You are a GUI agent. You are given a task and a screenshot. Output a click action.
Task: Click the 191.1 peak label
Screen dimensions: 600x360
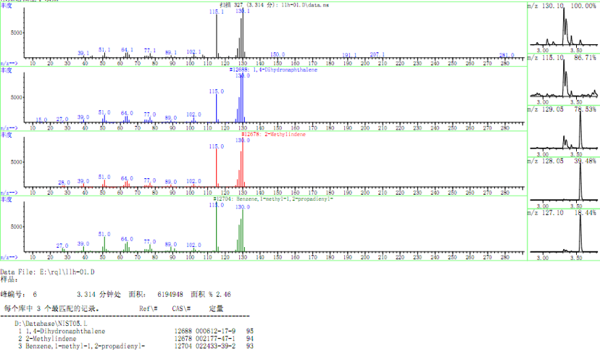349,55
